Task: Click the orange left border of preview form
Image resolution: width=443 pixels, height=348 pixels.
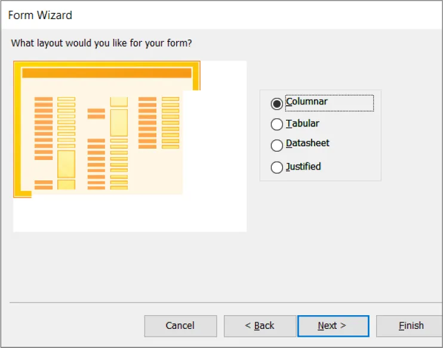Action: coord(17,131)
